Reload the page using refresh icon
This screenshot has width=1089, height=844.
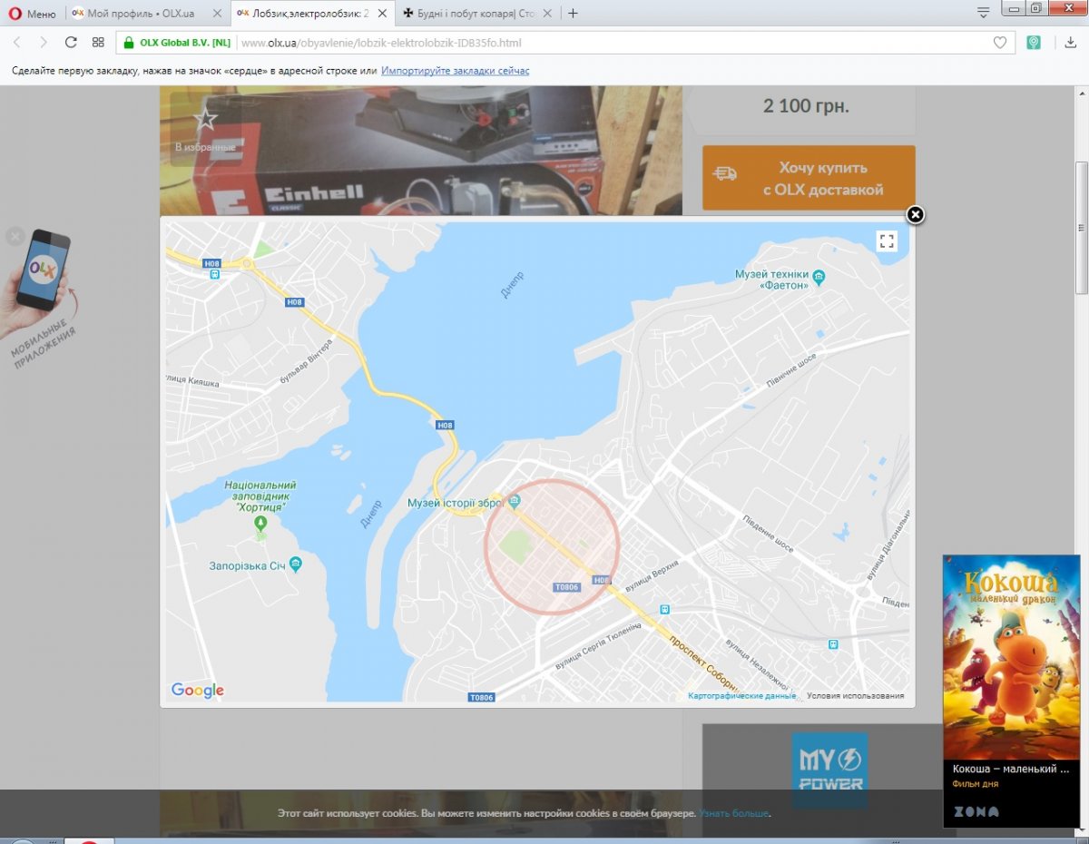point(71,43)
